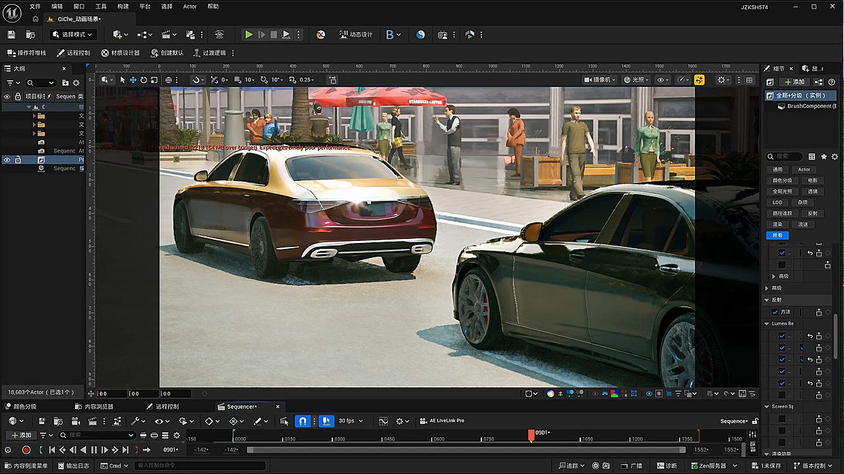Open the Browse content icon beside Save
The height and width of the screenshot is (474, 844).
[30, 34]
